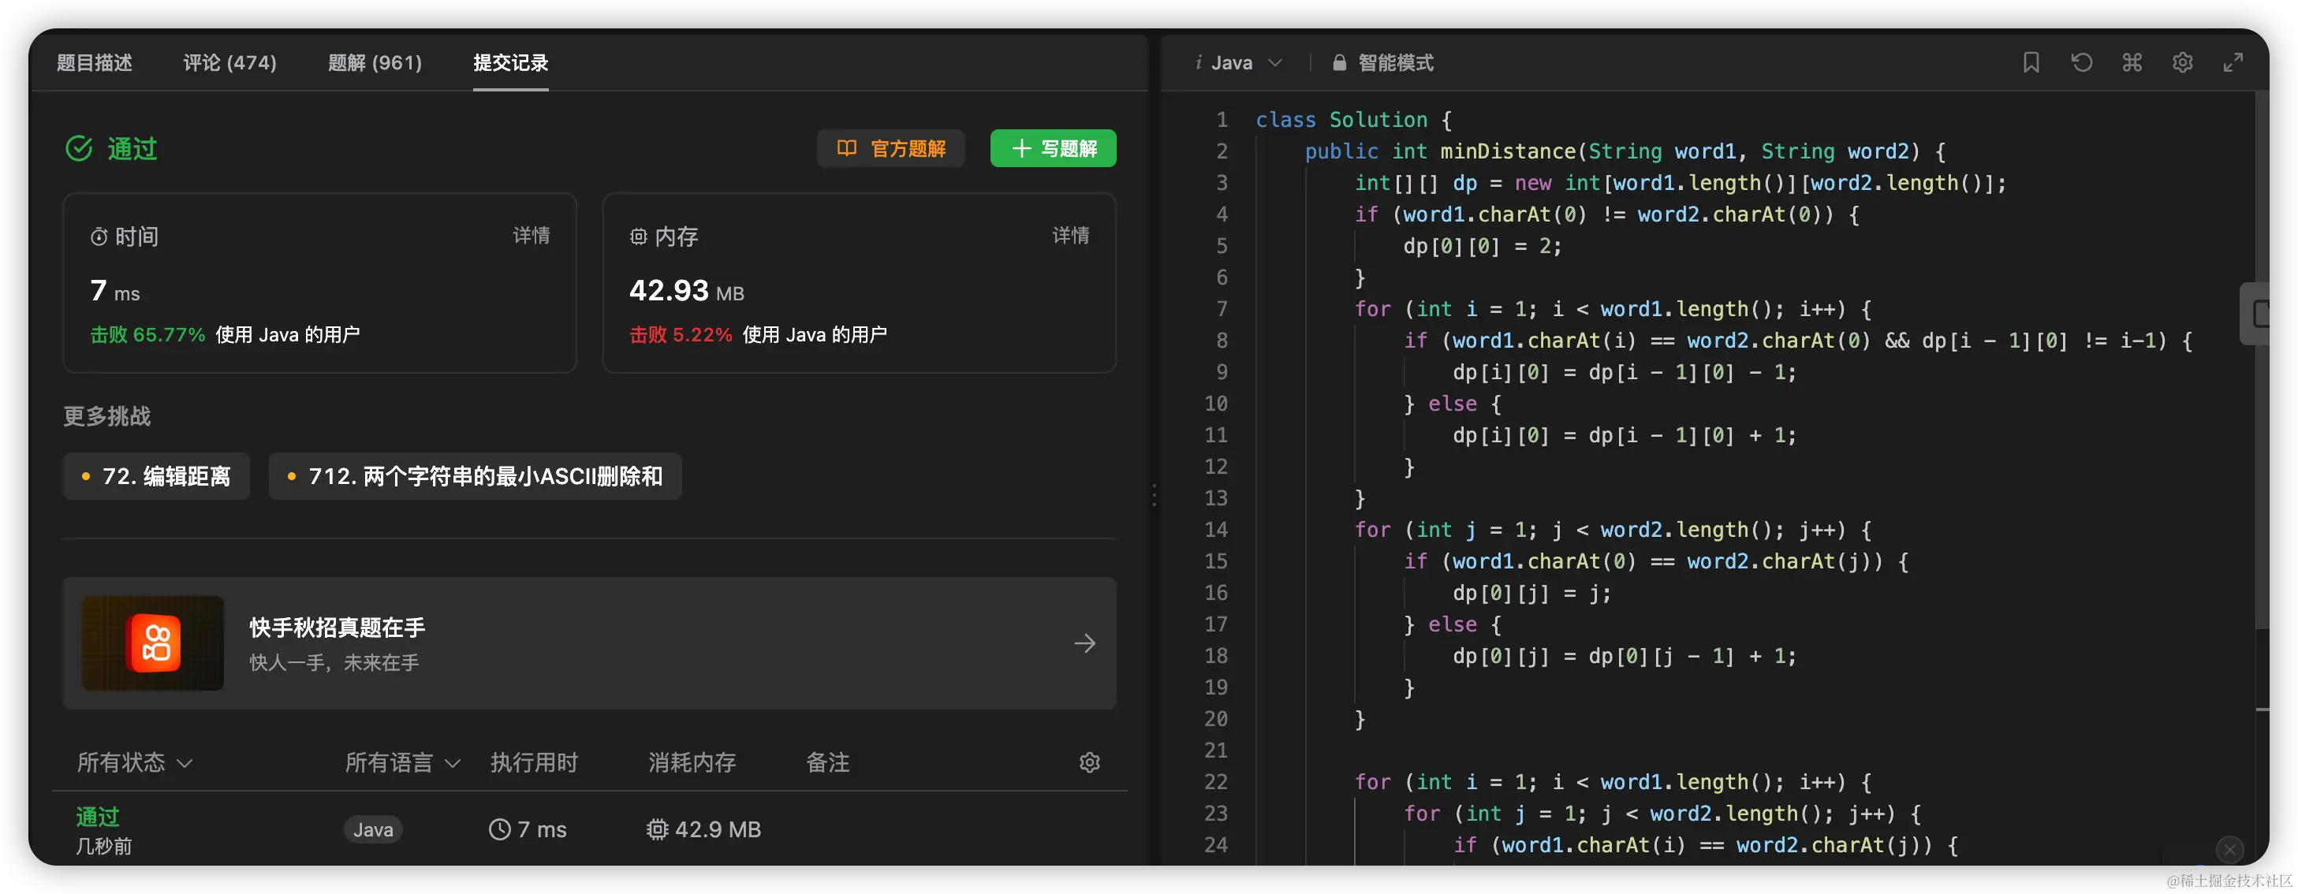
Task: Close the floating popup X icon
Action: pos(2229,849)
